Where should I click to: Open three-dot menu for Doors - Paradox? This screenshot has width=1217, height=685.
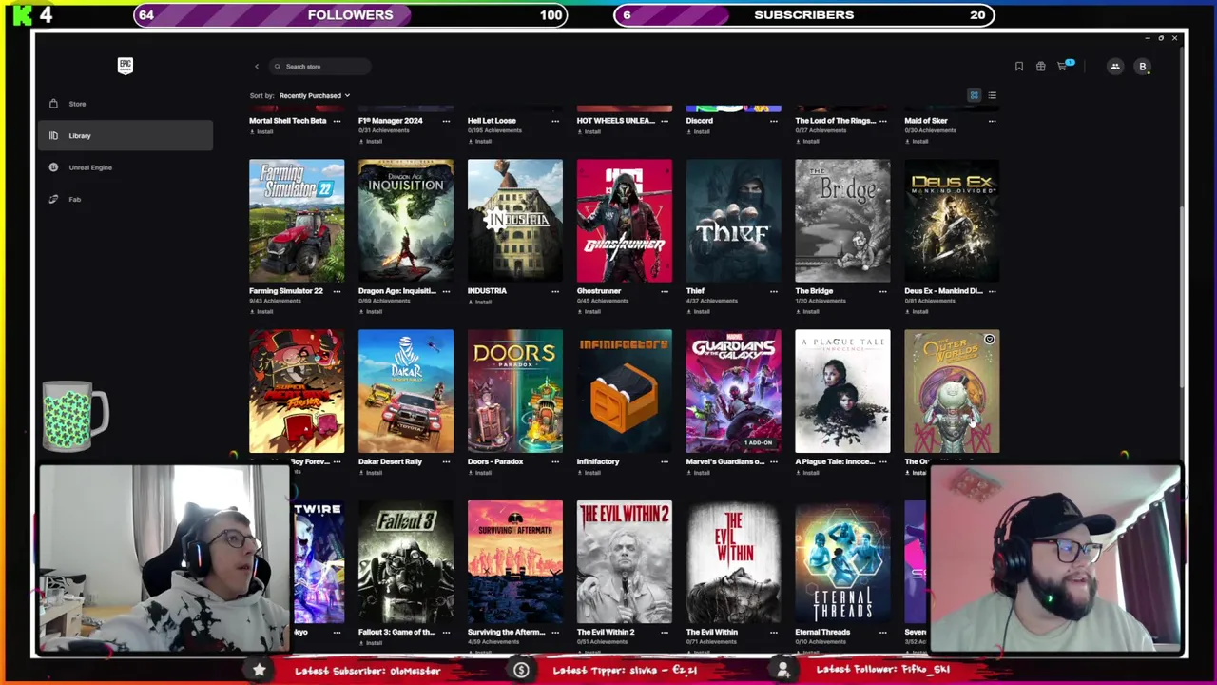point(555,461)
